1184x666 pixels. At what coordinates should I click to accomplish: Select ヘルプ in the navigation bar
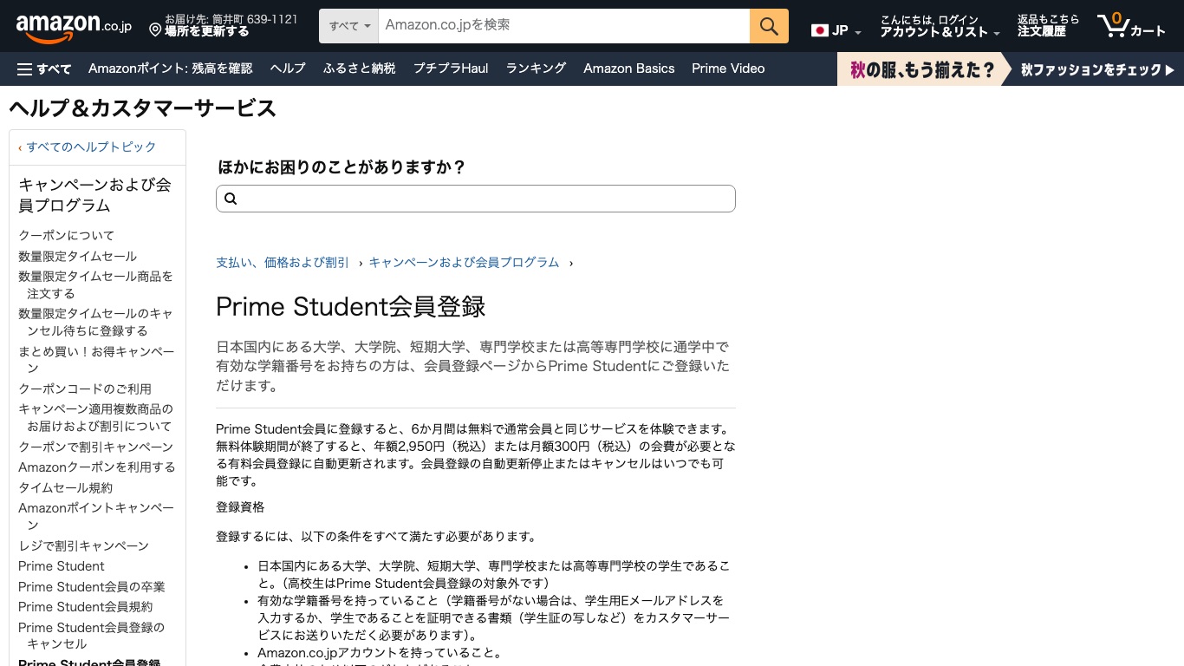point(288,69)
